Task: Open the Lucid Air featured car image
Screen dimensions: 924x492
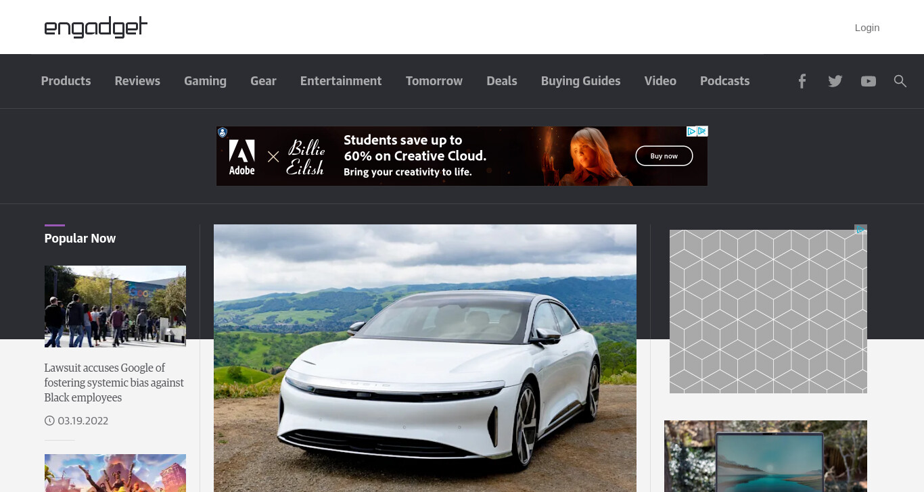Action: 425,358
